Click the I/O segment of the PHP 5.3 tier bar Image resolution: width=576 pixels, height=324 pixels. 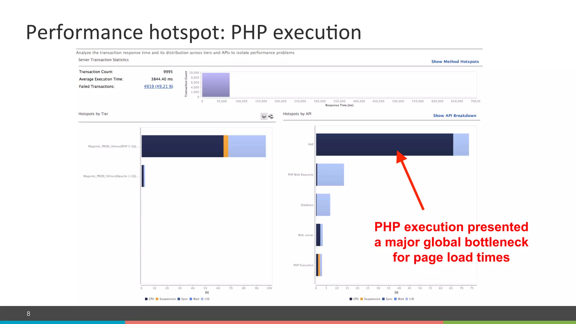[247, 146]
